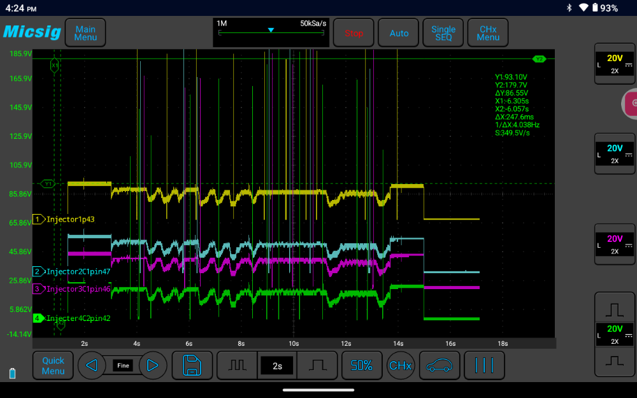The width and height of the screenshot is (637, 398).
Task: Increase timebase using the wide pulse icon
Action: [x=317, y=366]
